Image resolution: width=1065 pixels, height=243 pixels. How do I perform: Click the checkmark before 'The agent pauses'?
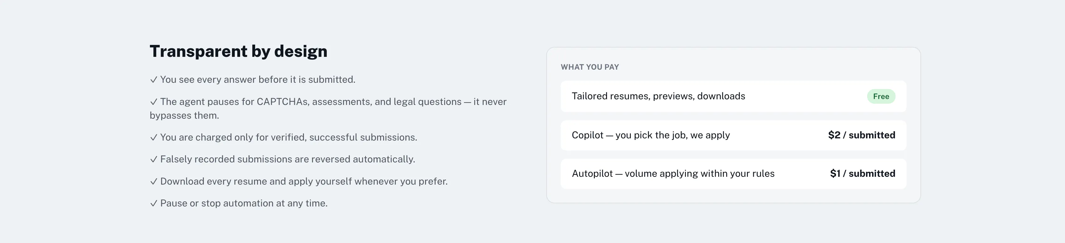153,102
